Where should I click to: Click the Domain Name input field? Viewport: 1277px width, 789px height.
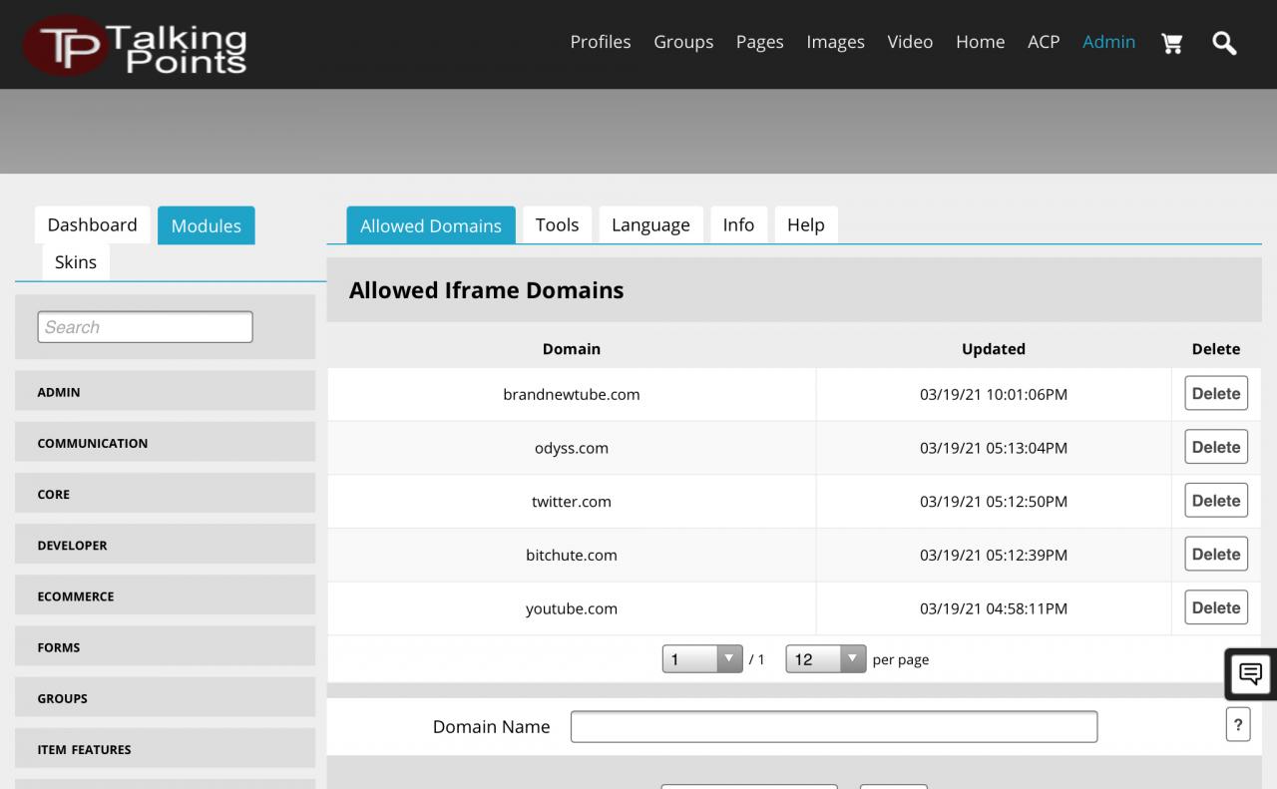[833, 726]
